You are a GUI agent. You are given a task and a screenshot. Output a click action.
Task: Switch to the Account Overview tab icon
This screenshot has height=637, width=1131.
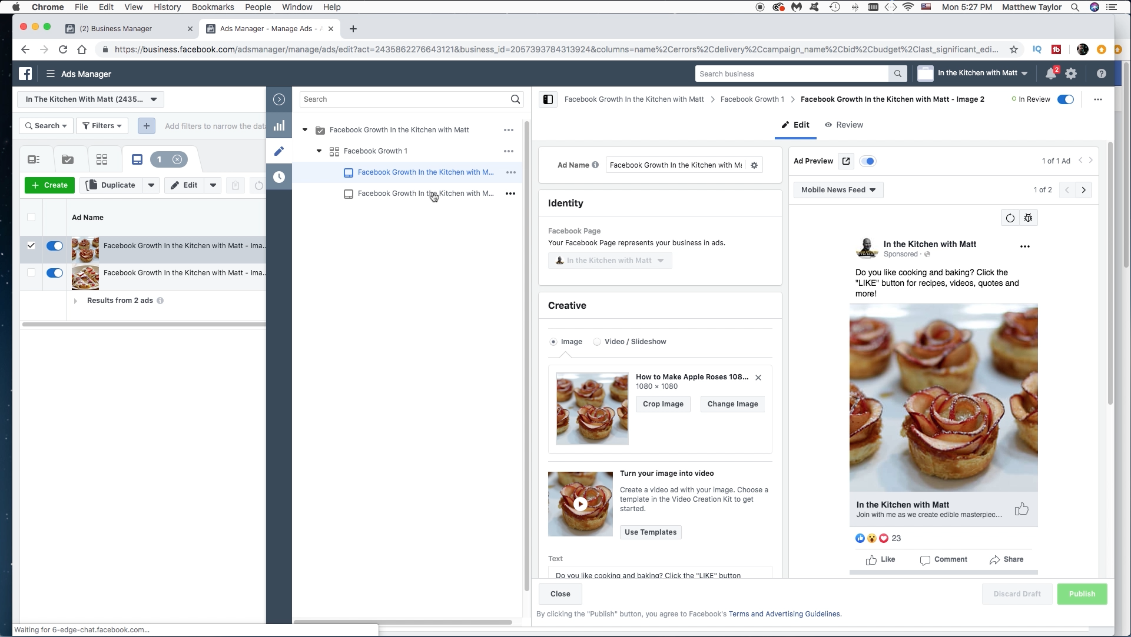34,159
